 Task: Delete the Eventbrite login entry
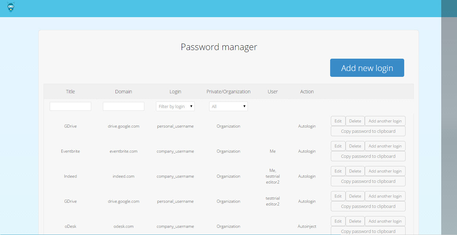[x=355, y=146]
